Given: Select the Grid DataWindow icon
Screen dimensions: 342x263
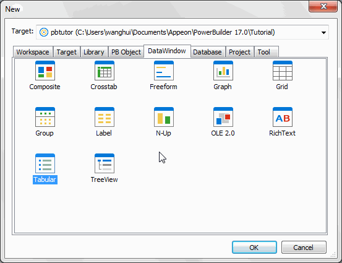Looking at the screenshot, I should pyautogui.click(x=282, y=71).
